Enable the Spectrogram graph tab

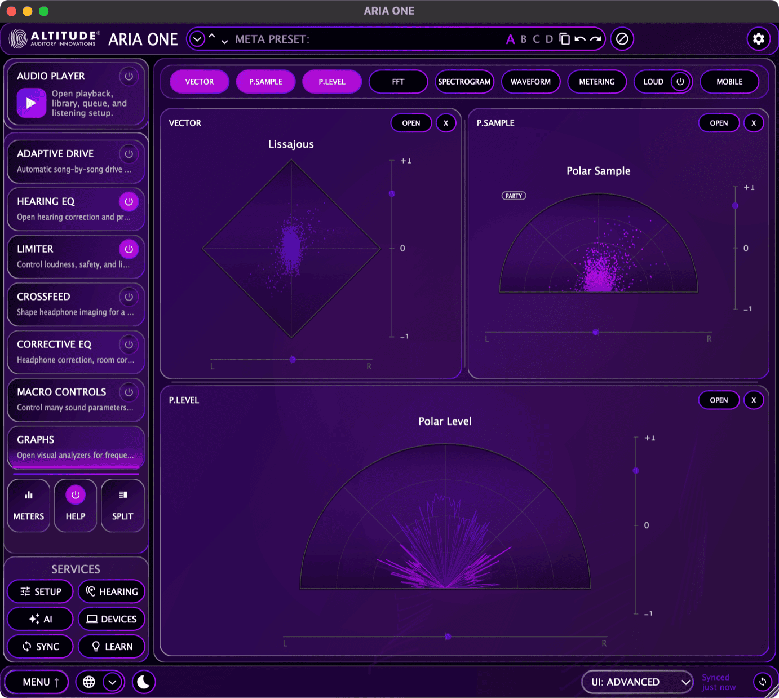(464, 82)
